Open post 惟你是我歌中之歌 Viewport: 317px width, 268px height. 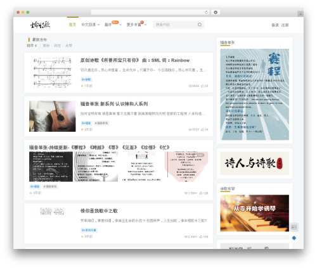[99, 211]
